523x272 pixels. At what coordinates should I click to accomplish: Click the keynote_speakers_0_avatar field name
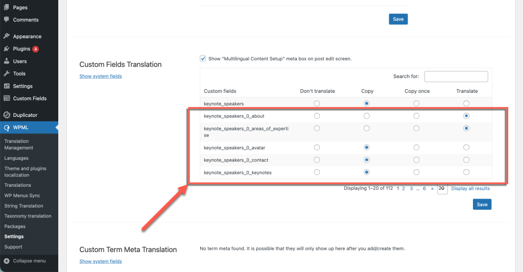pos(234,147)
